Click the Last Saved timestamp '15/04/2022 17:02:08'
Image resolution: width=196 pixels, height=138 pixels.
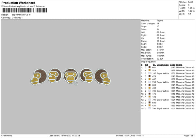pos(70,136)
